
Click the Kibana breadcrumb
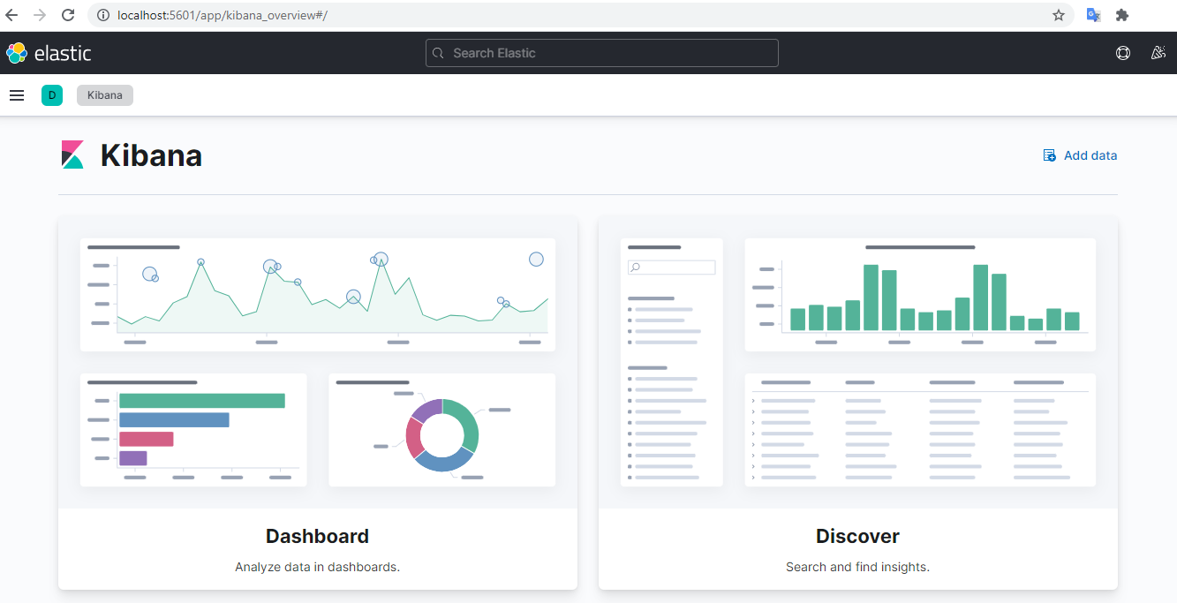pos(105,95)
